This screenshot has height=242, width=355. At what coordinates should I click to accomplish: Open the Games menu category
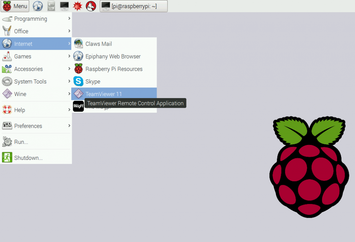coord(36,57)
